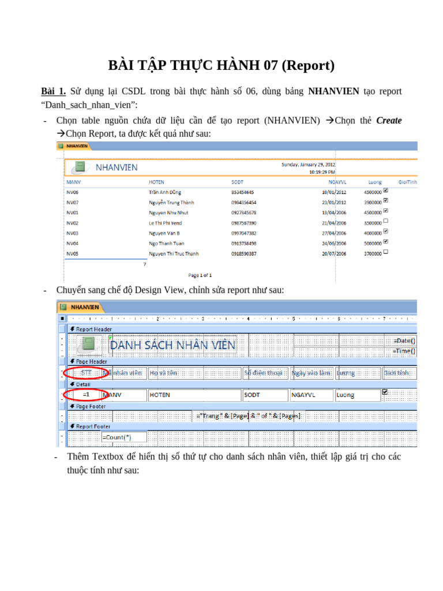Toggle the GioiTinh checkbox for Le Thi Phi Yend
This screenshot has width=443, height=591.
(x=386, y=221)
